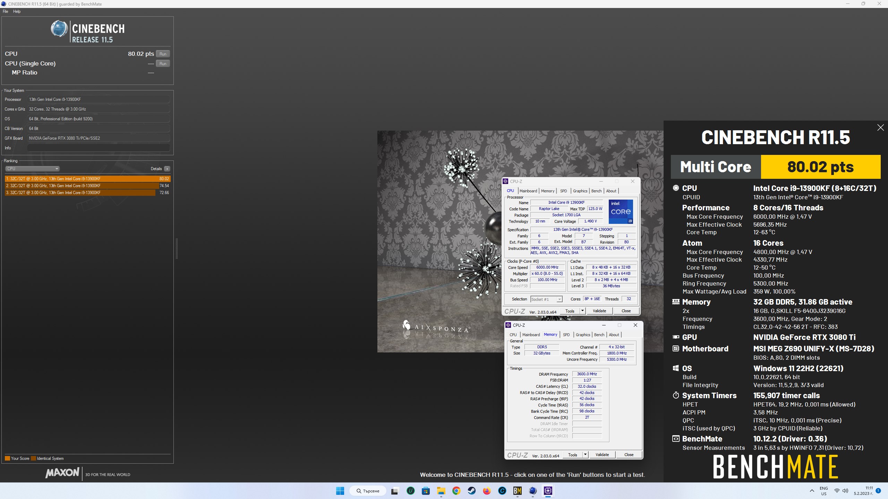Open SPD tab in CPU-Z memory window
The height and width of the screenshot is (499, 888).
point(566,335)
